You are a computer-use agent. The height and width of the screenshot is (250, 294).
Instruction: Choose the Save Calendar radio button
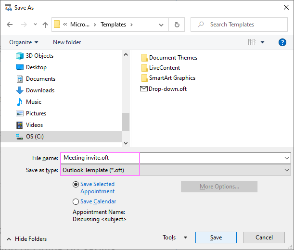click(76, 202)
